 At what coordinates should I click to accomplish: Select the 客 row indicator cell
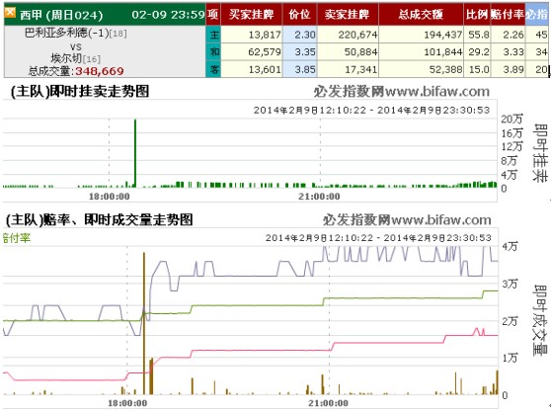(214, 69)
